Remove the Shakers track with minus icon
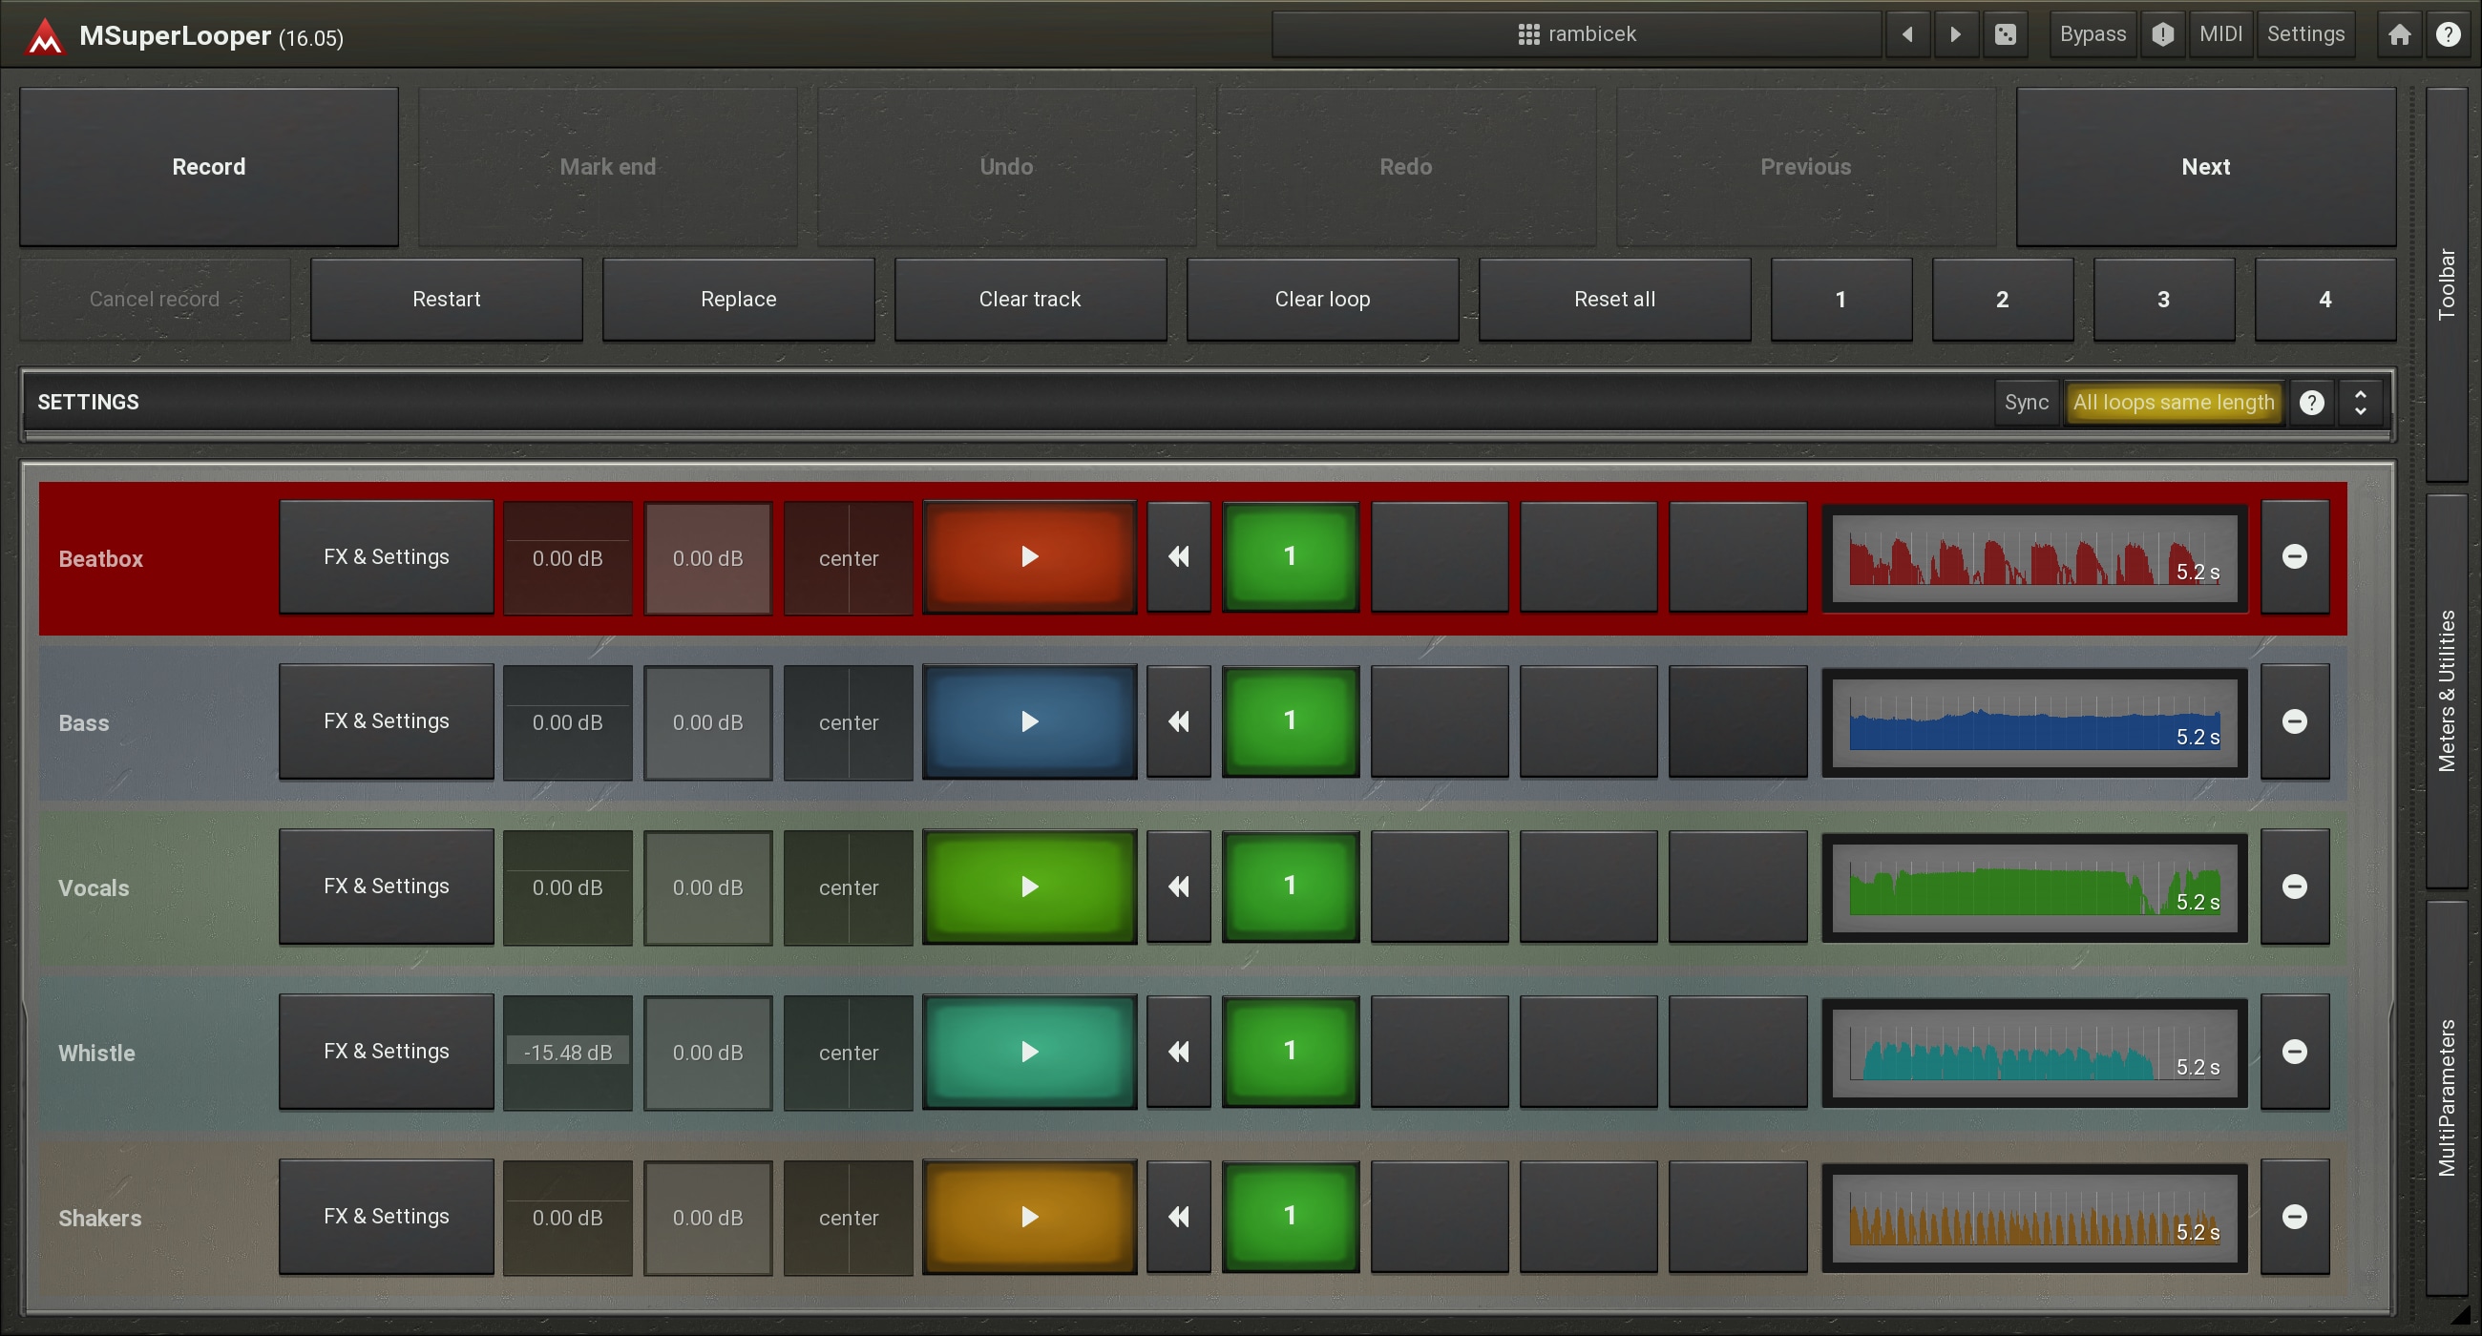 [2294, 1217]
